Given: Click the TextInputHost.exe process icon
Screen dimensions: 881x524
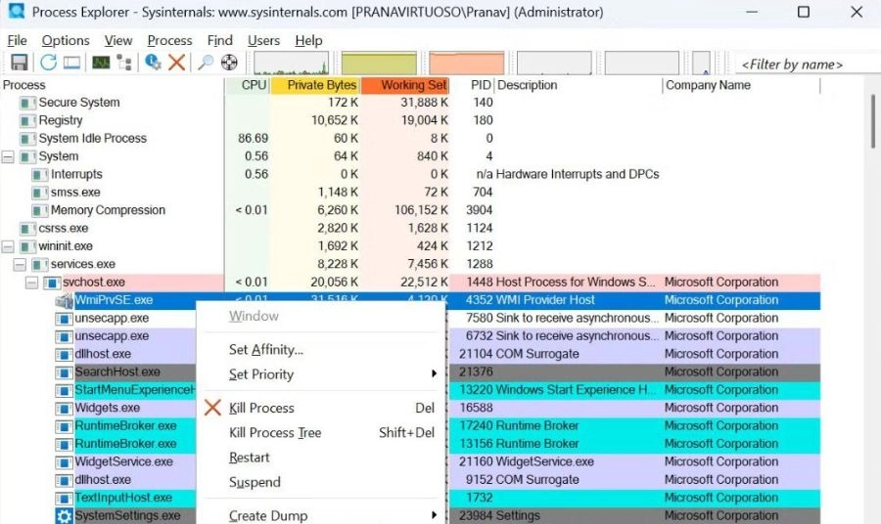Looking at the screenshot, I should 64,499.
